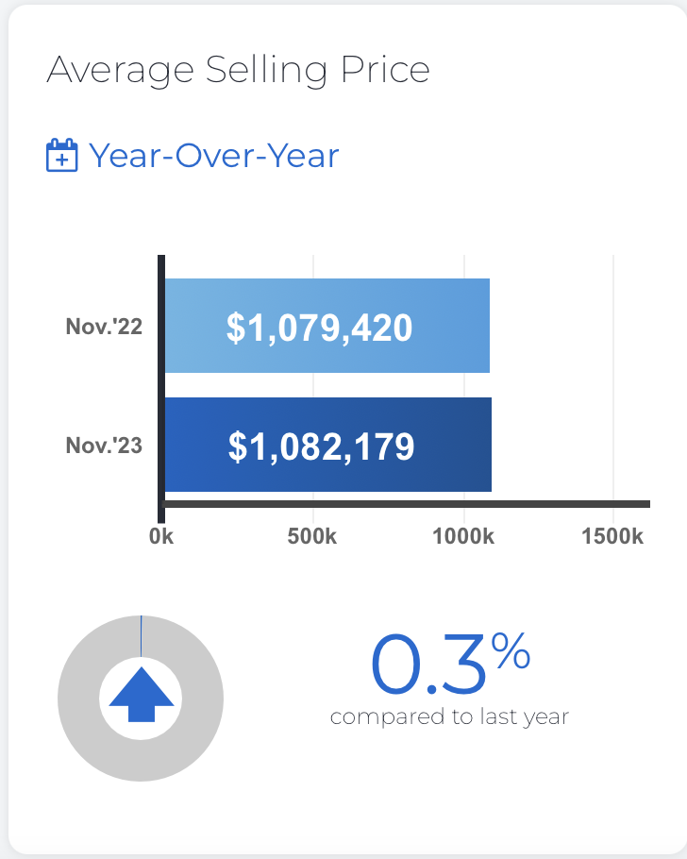The image size is (687, 859).
Task: Click the $1,082,179 value label
Action: click(321, 446)
